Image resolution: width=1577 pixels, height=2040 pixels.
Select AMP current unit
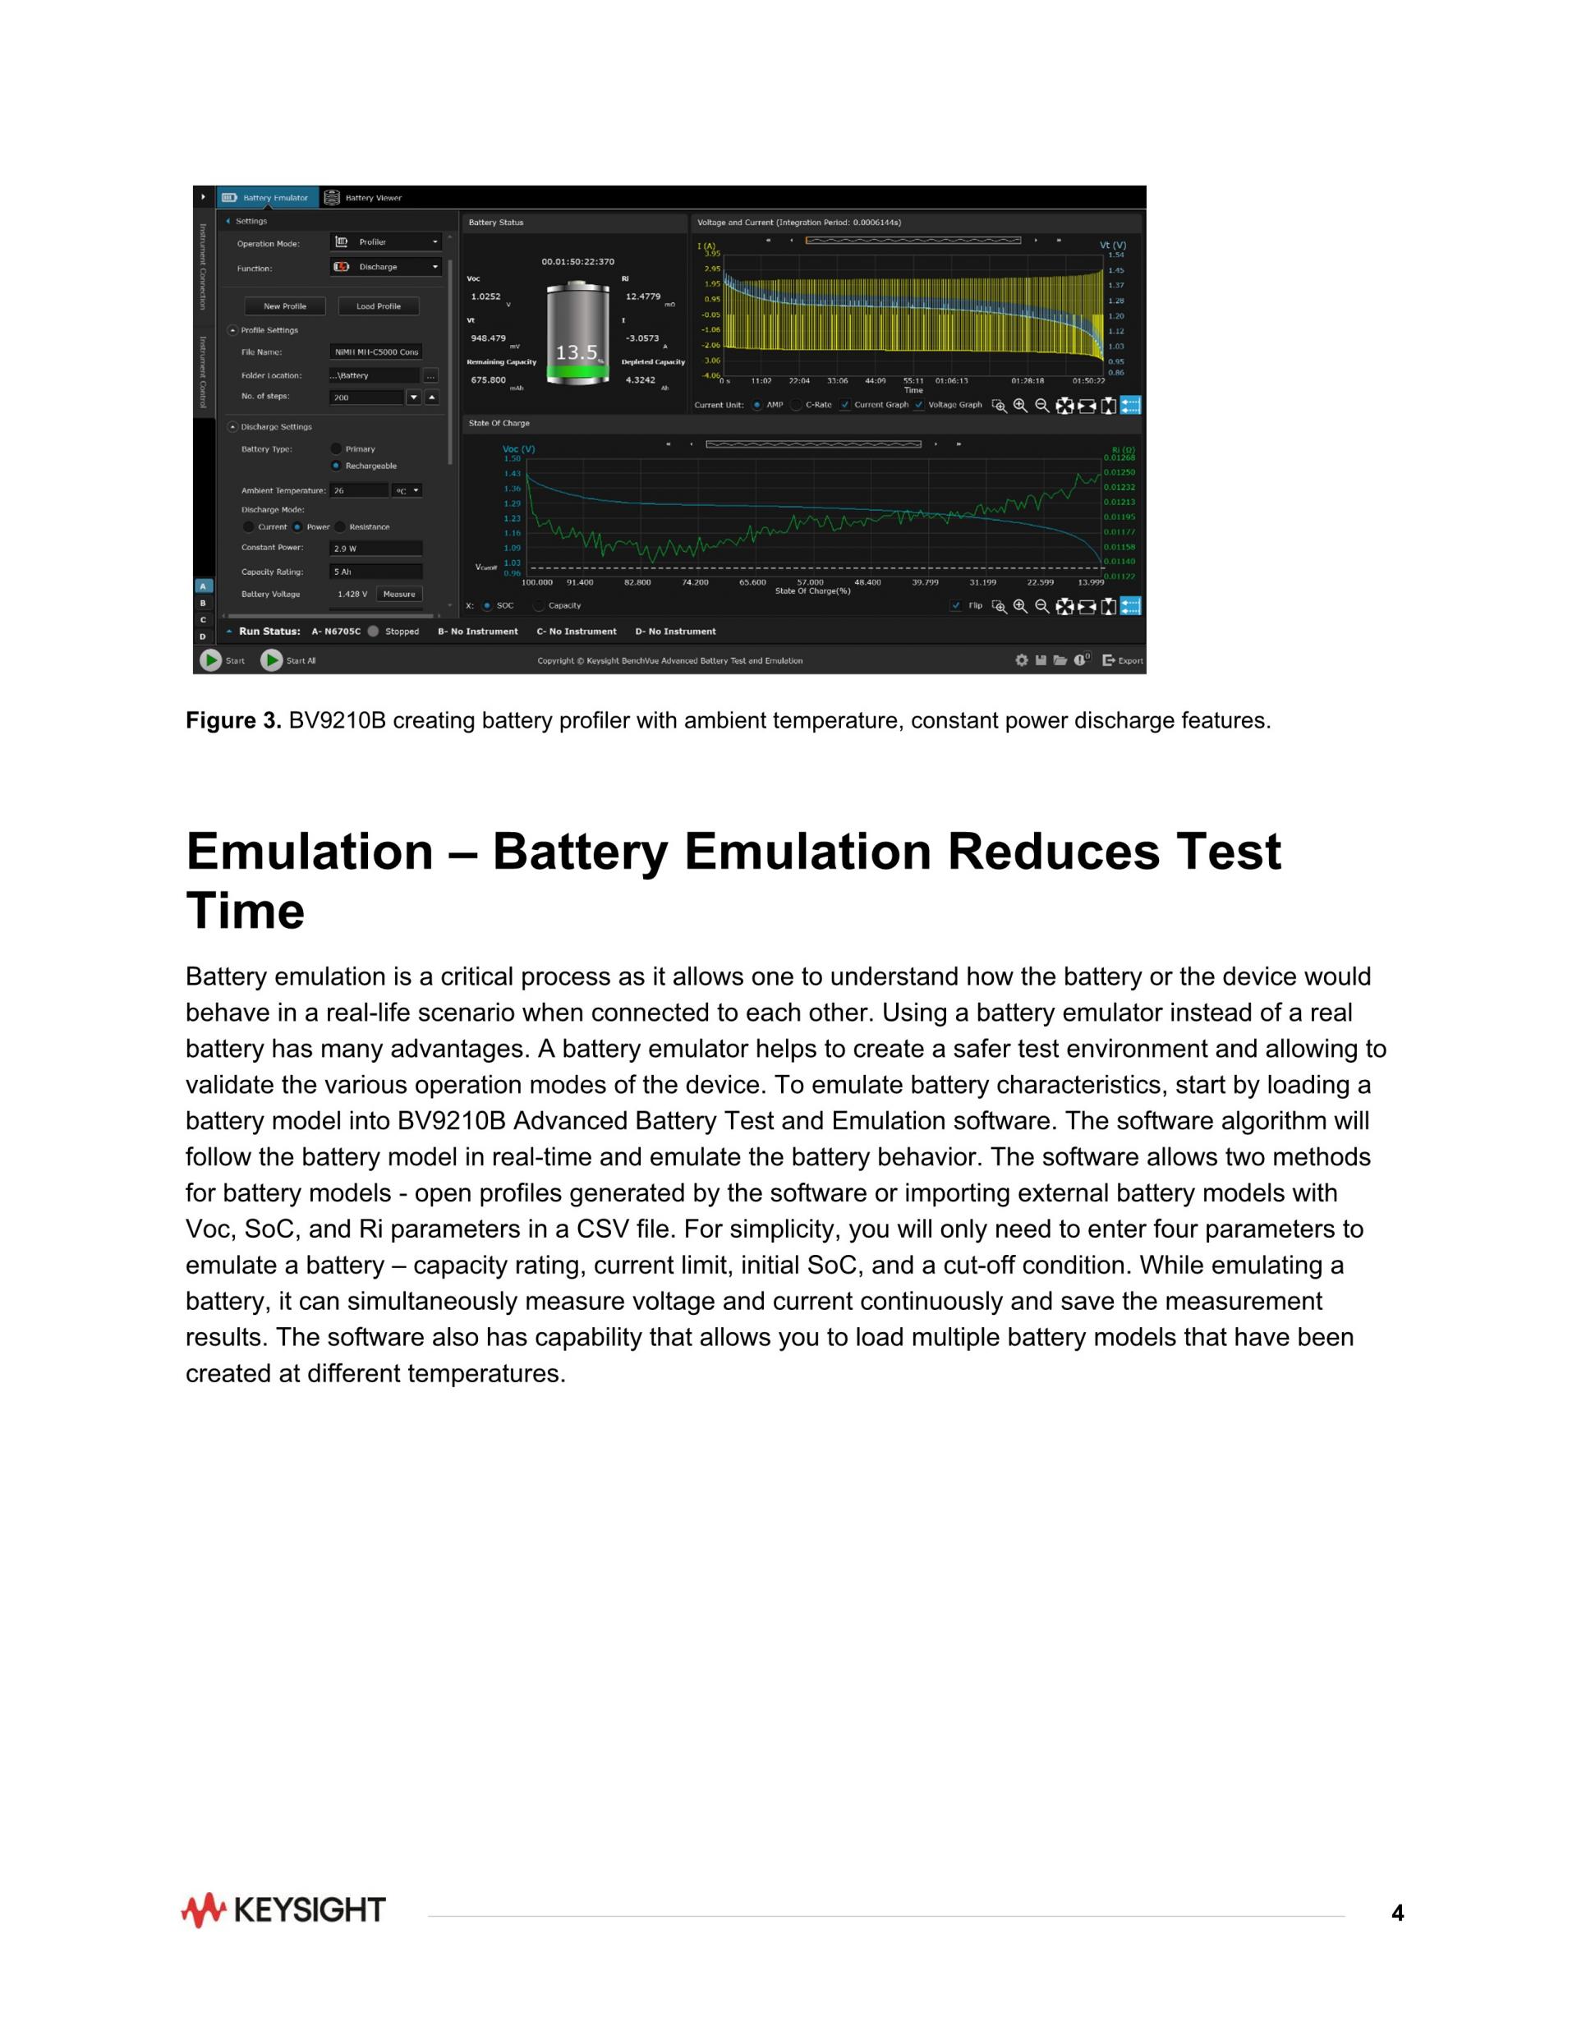click(x=756, y=406)
